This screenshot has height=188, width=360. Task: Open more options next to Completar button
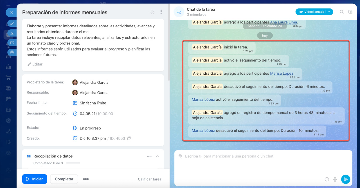click(x=86, y=179)
